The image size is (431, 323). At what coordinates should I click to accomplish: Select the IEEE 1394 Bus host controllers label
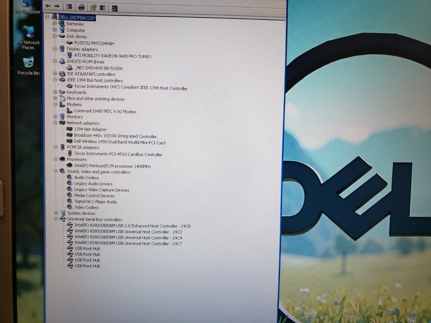[95, 80]
